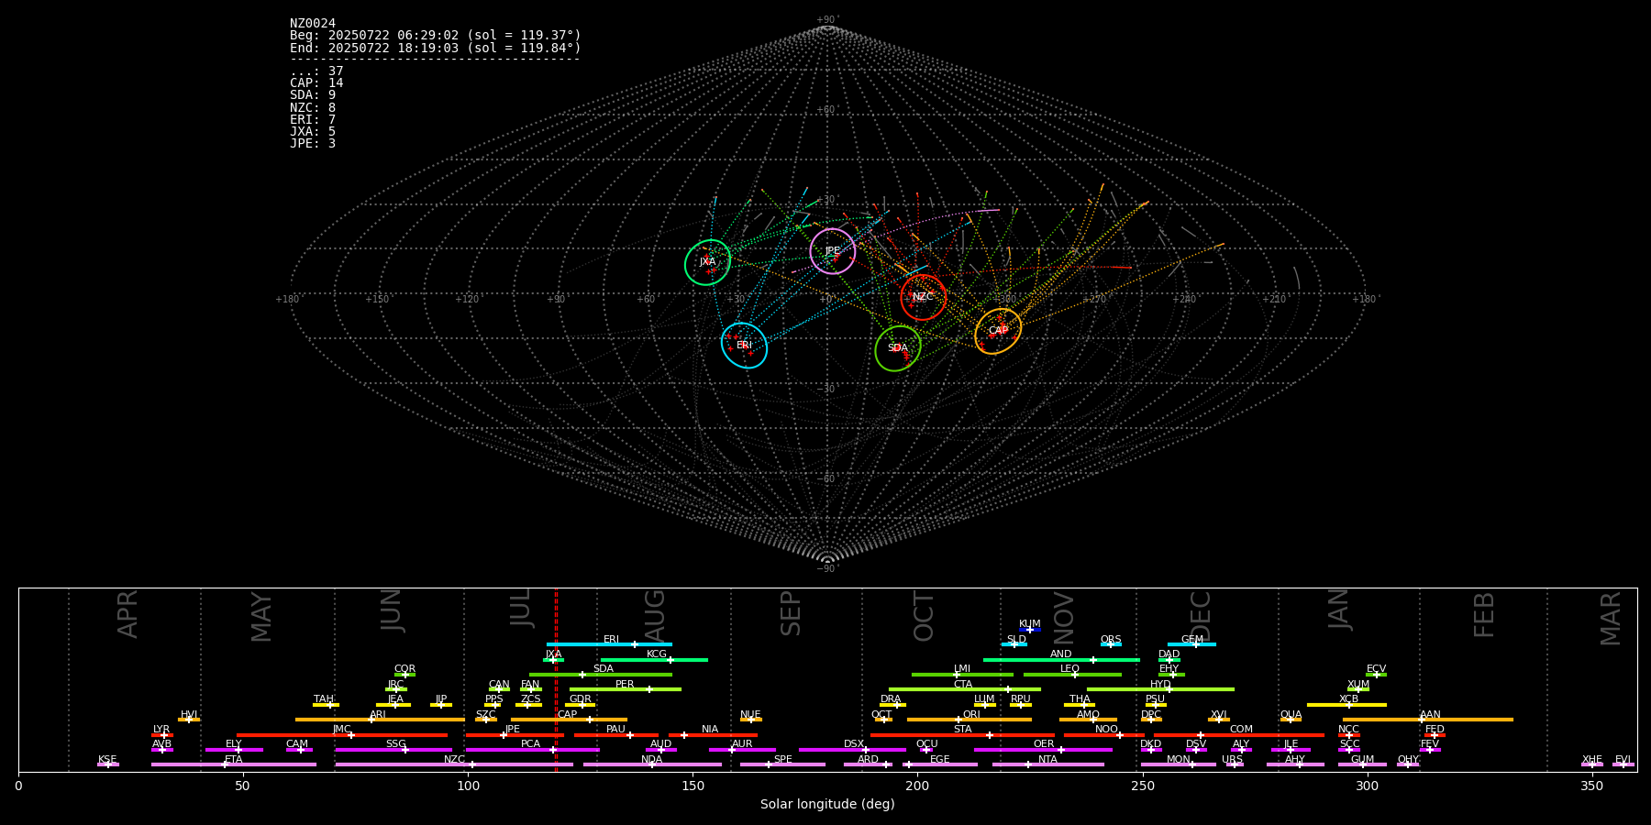Click the red NZC radiant circle
The width and height of the screenshot is (1651, 825).
coord(924,297)
